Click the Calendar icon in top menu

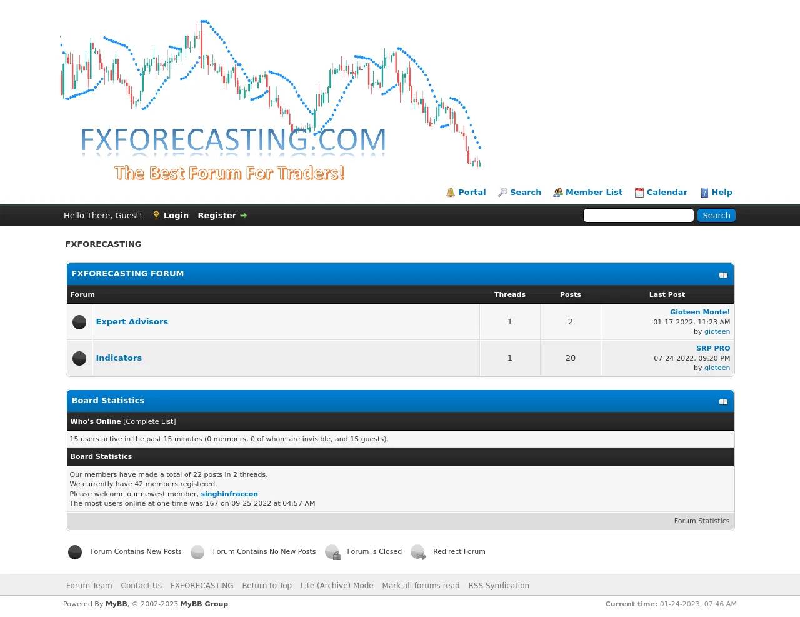pyautogui.click(x=639, y=193)
